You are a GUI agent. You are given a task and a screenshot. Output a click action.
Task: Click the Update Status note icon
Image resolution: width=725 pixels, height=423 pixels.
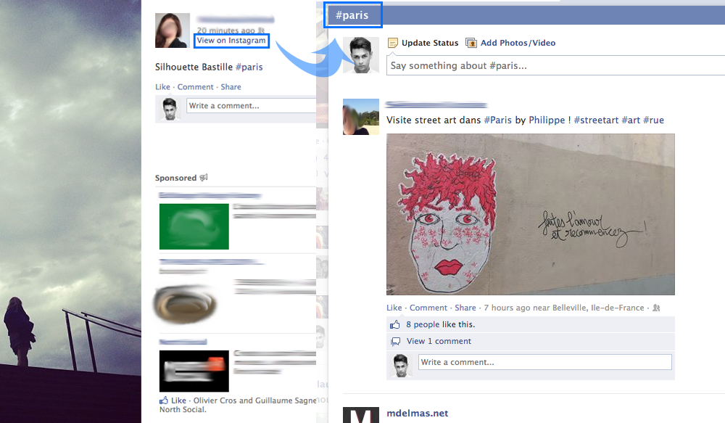(x=392, y=43)
